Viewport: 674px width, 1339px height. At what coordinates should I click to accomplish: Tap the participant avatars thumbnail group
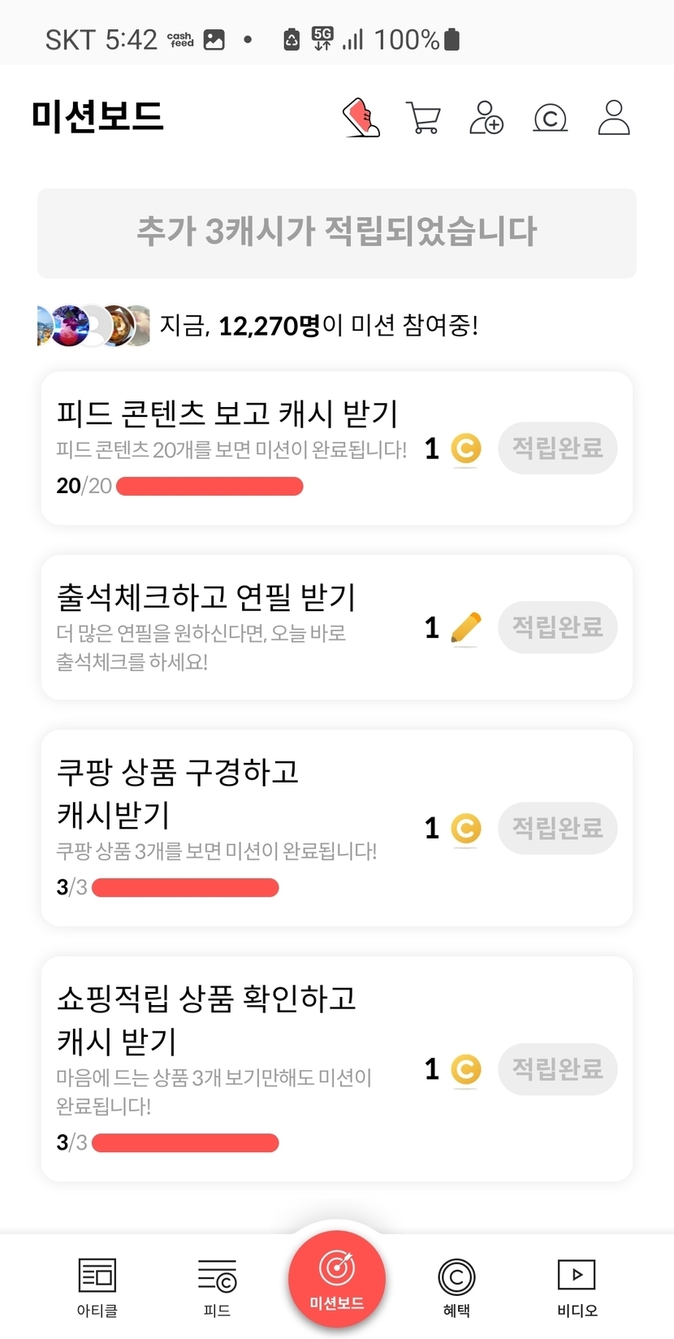(x=93, y=326)
